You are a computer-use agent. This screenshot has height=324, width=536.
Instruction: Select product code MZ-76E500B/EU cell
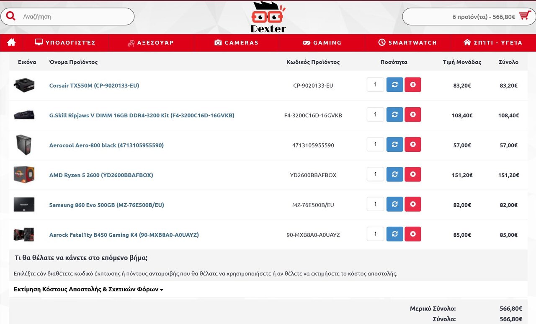coord(313,205)
